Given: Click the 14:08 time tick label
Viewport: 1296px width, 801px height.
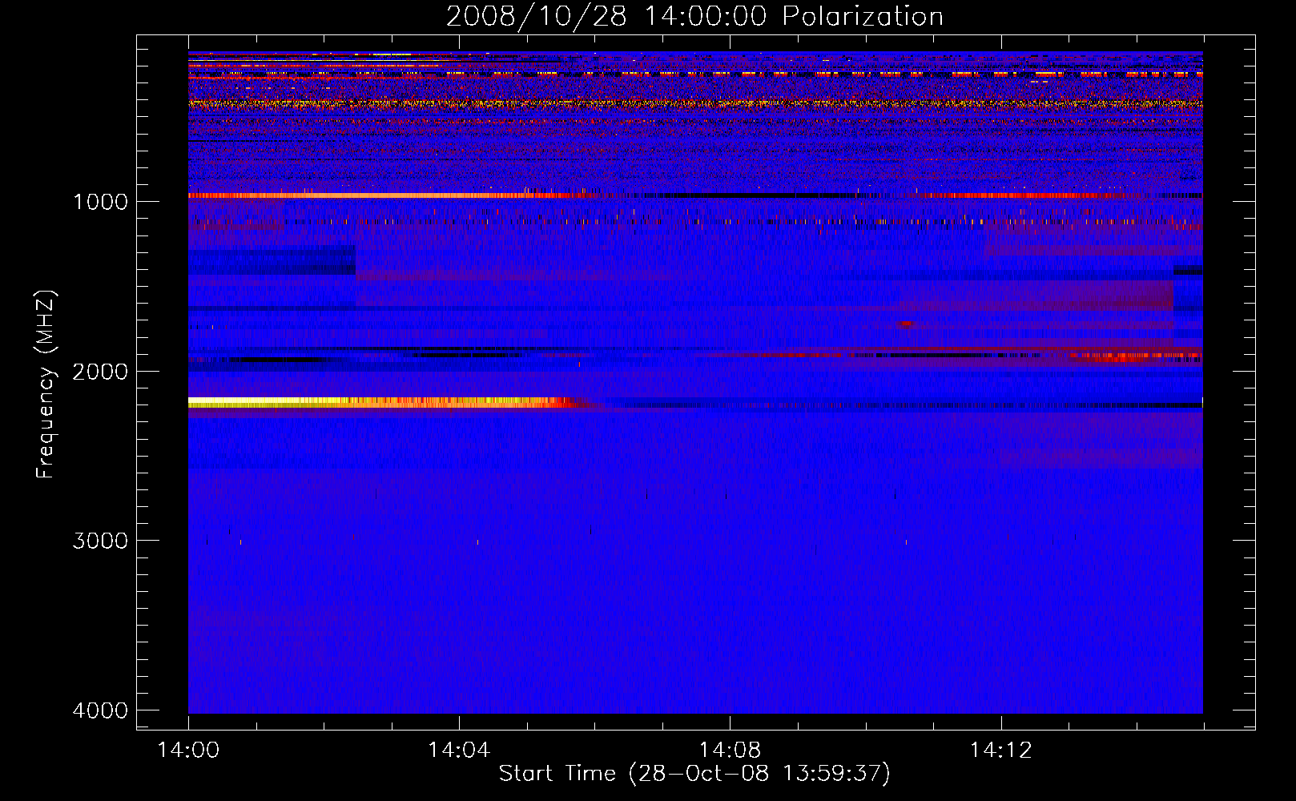Looking at the screenshot, I should [x=730, y=751].
